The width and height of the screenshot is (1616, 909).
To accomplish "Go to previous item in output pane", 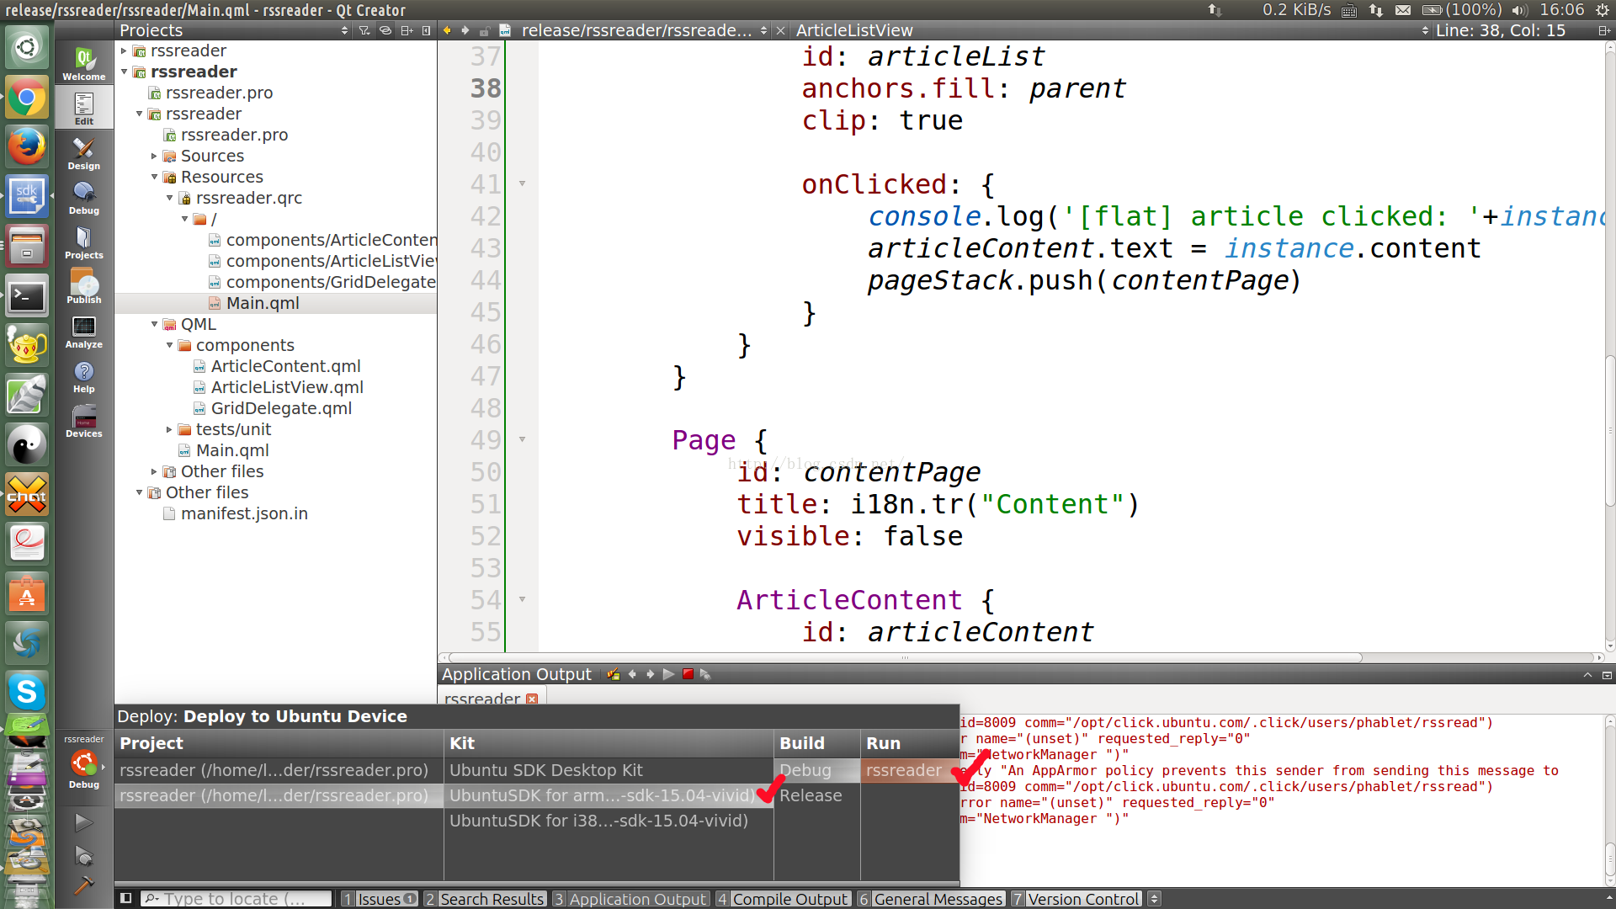I will point(632,674).
